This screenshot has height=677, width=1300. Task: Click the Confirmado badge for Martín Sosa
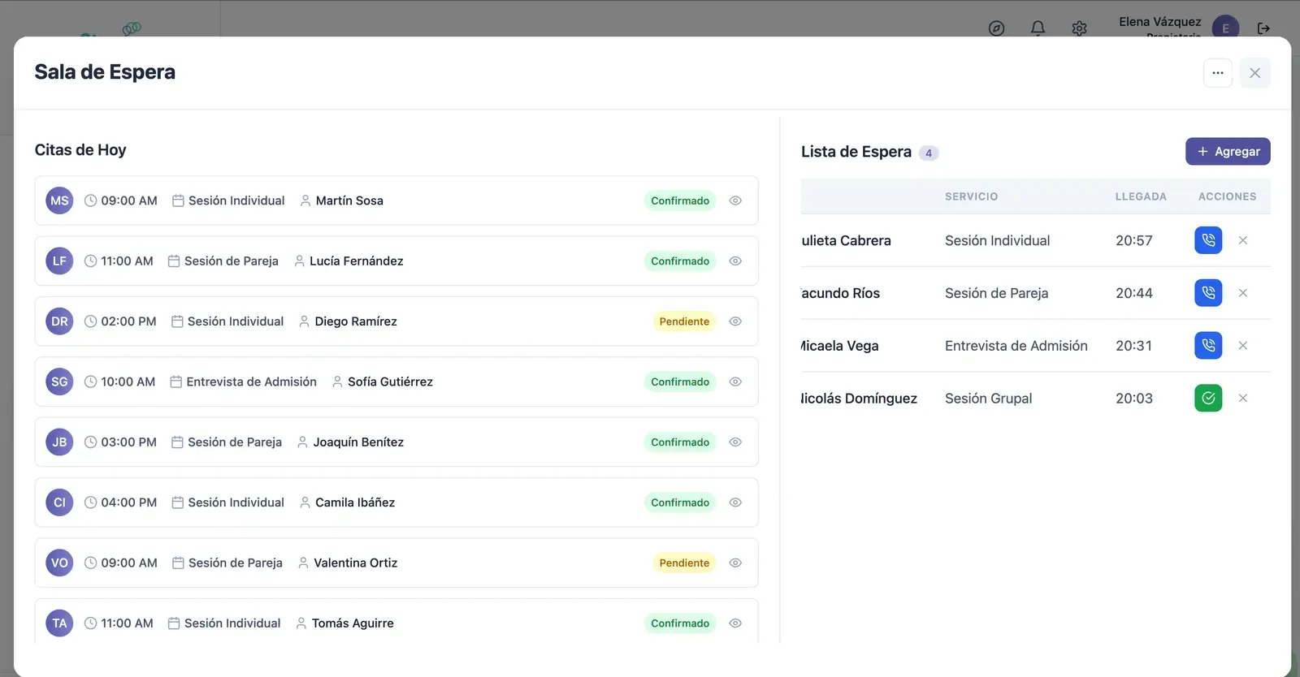(680, 201)
